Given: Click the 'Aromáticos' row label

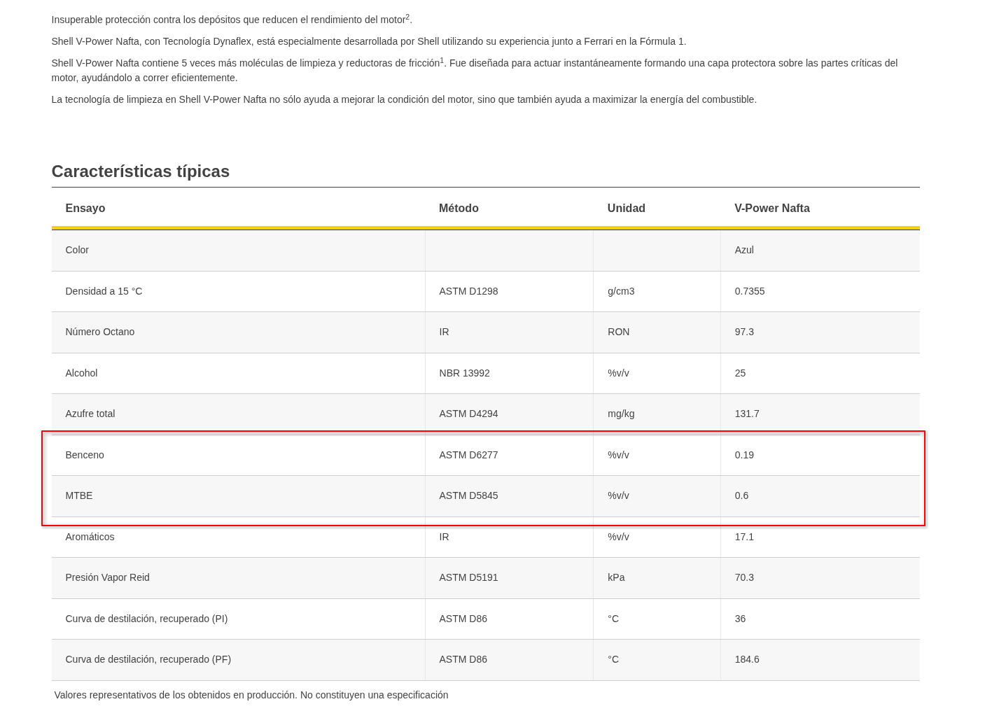Looking at the screenshot, I should pos(90,537).
